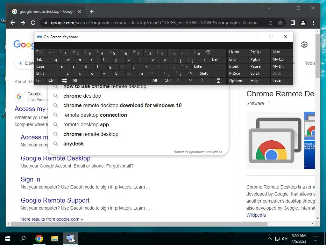Click the down arrow key on On-Screen Keyboard
The image size is (326, 245).
tap(190, 80)
